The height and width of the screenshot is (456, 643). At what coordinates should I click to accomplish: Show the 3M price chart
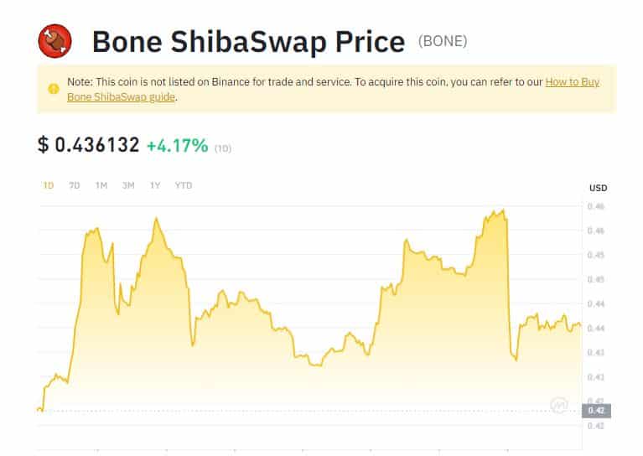[128, 185]
